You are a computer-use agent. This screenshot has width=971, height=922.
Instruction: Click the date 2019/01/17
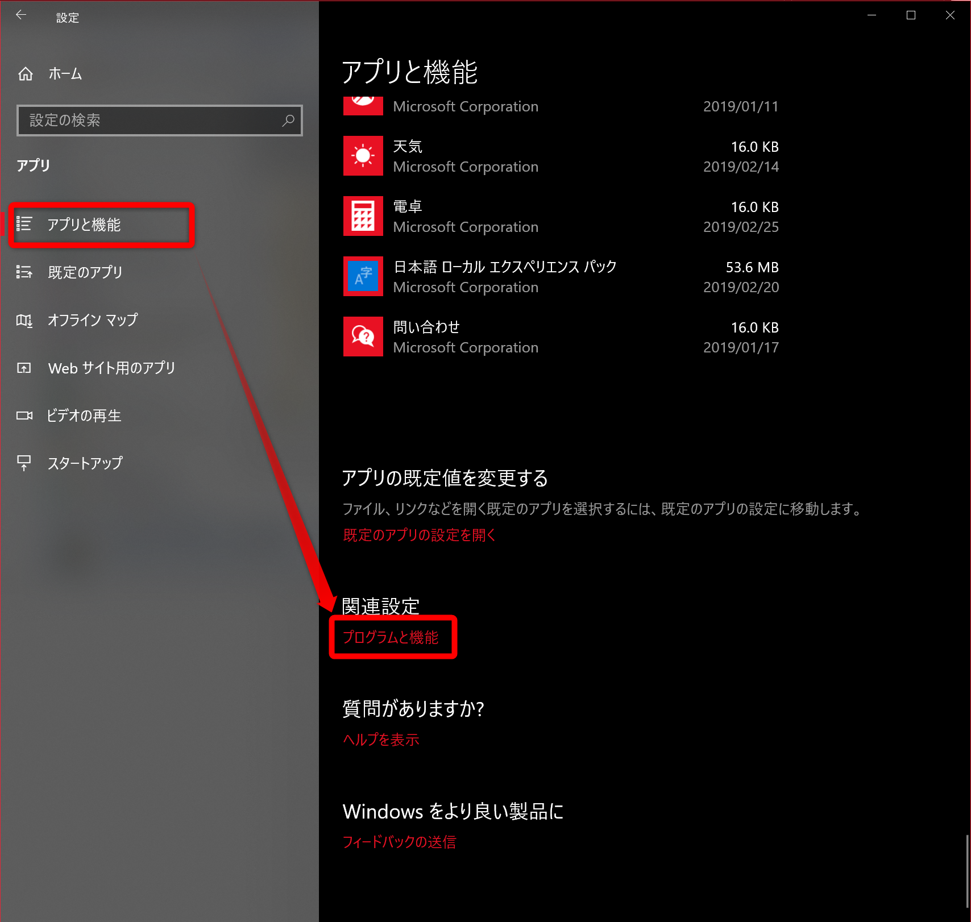pos(741,347)
